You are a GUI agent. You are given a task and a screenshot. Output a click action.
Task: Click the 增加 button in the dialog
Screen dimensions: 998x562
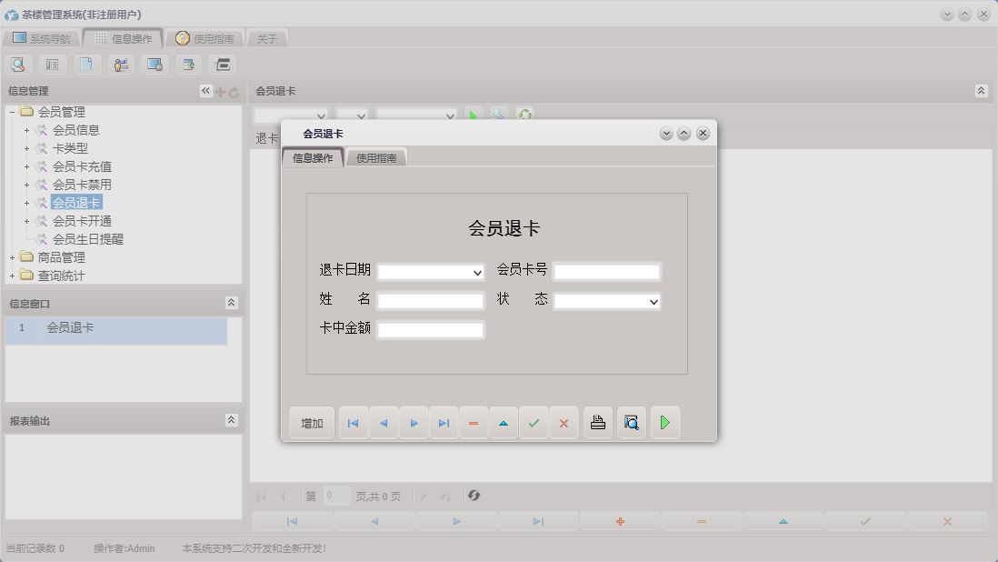pos(312,422)
